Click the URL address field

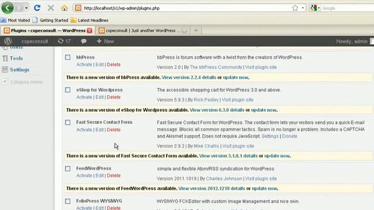pyautogui.click(x=186, y=8)
